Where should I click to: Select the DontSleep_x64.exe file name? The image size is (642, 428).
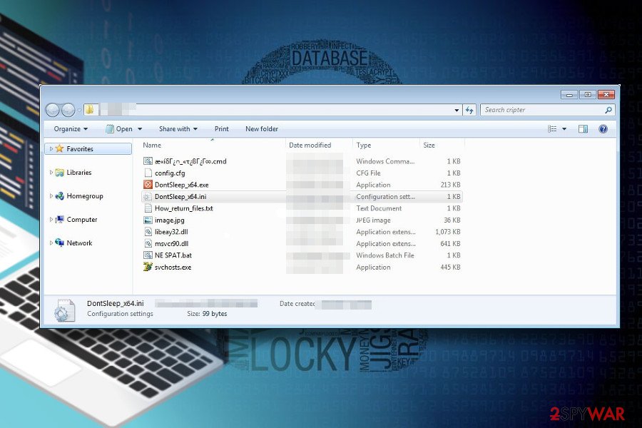(x=182, y=185)
